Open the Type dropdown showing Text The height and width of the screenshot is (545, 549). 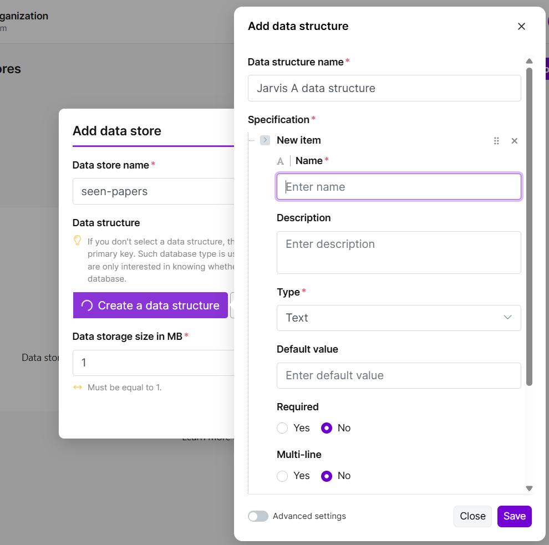pos(399,318)
